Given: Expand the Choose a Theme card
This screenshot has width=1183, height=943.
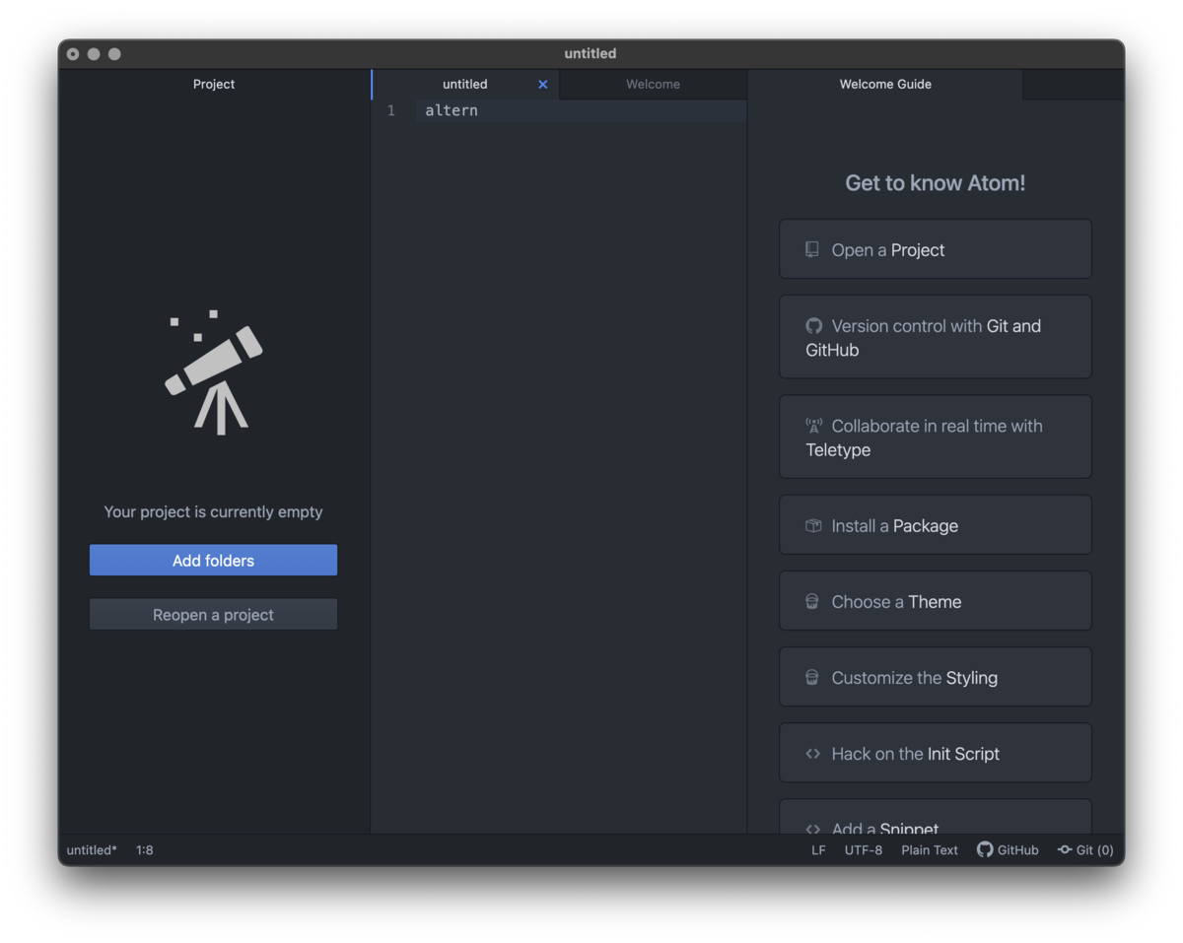Looking at the screenshot, I should [x=936, y=601].
